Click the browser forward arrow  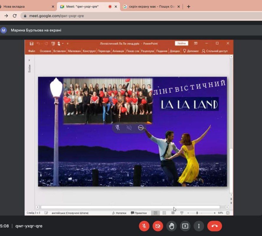[6, 16]
